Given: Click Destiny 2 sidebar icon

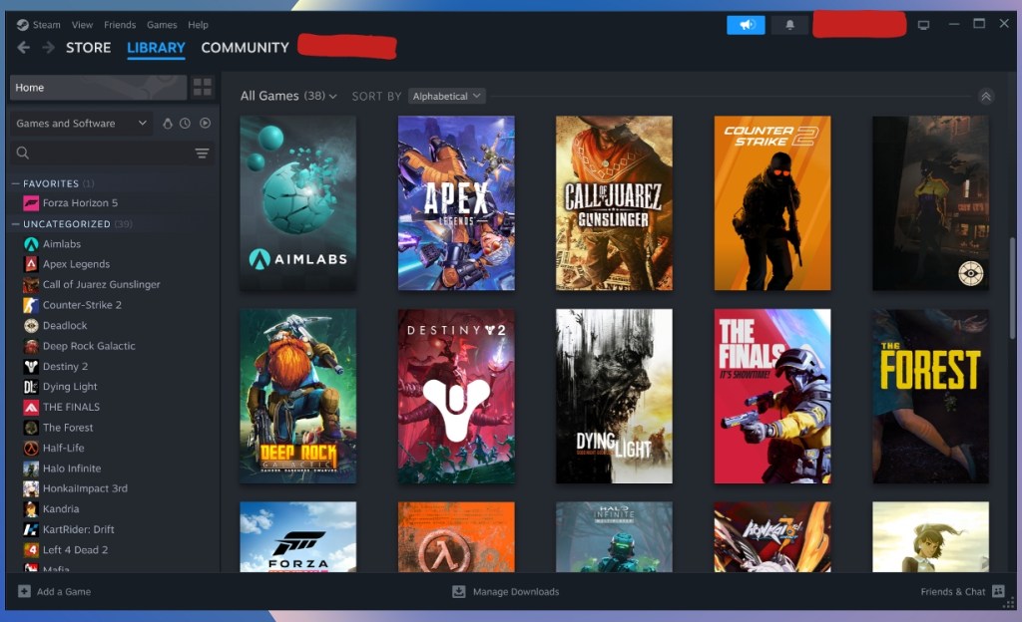Looking at the screenshot, I should pyautogui.click(x=31, y=366).
